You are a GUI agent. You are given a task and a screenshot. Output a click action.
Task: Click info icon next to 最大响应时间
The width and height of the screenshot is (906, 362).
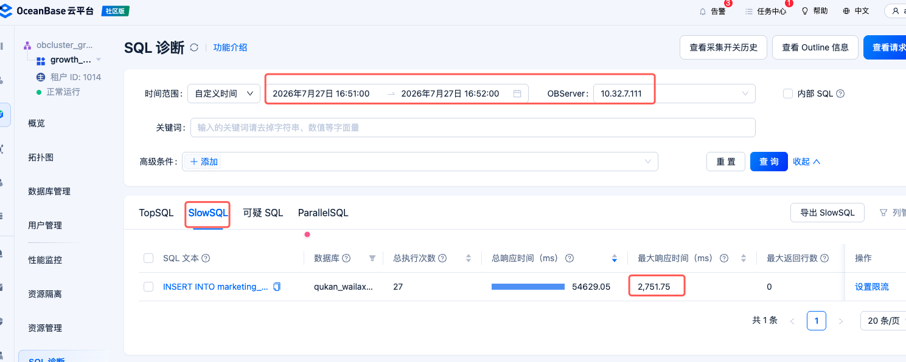[724, 258]
